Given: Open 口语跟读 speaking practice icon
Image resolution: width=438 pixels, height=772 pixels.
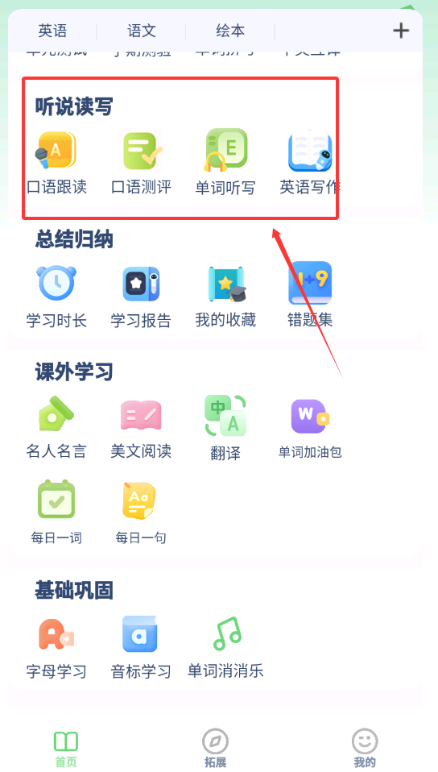Looking at the screenshot, I should pos(56,151).
